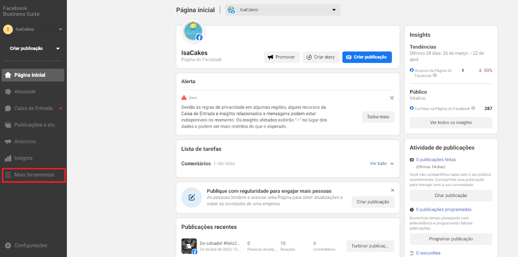
Task: Open Página inicial in the sidebar
Action: [33, 75]
